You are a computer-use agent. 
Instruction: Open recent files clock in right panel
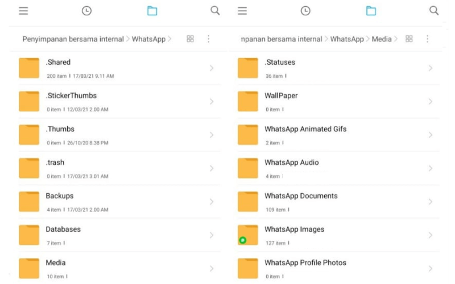point(305,11)
